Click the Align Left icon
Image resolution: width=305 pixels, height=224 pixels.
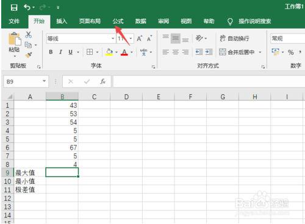[165, 52]
